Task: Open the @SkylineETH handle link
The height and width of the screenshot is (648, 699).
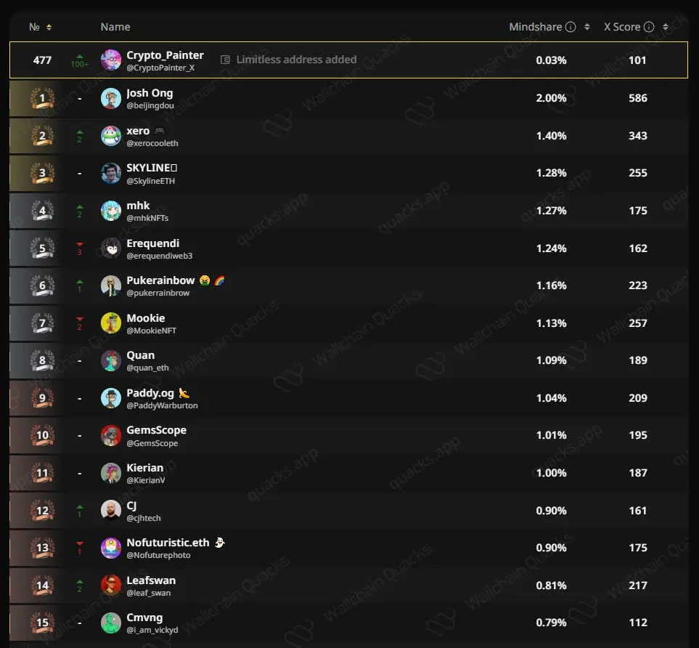Action: [151, 181]
